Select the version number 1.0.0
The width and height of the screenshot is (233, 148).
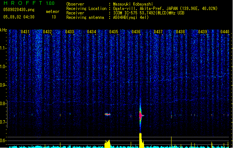tap(50, 3)
